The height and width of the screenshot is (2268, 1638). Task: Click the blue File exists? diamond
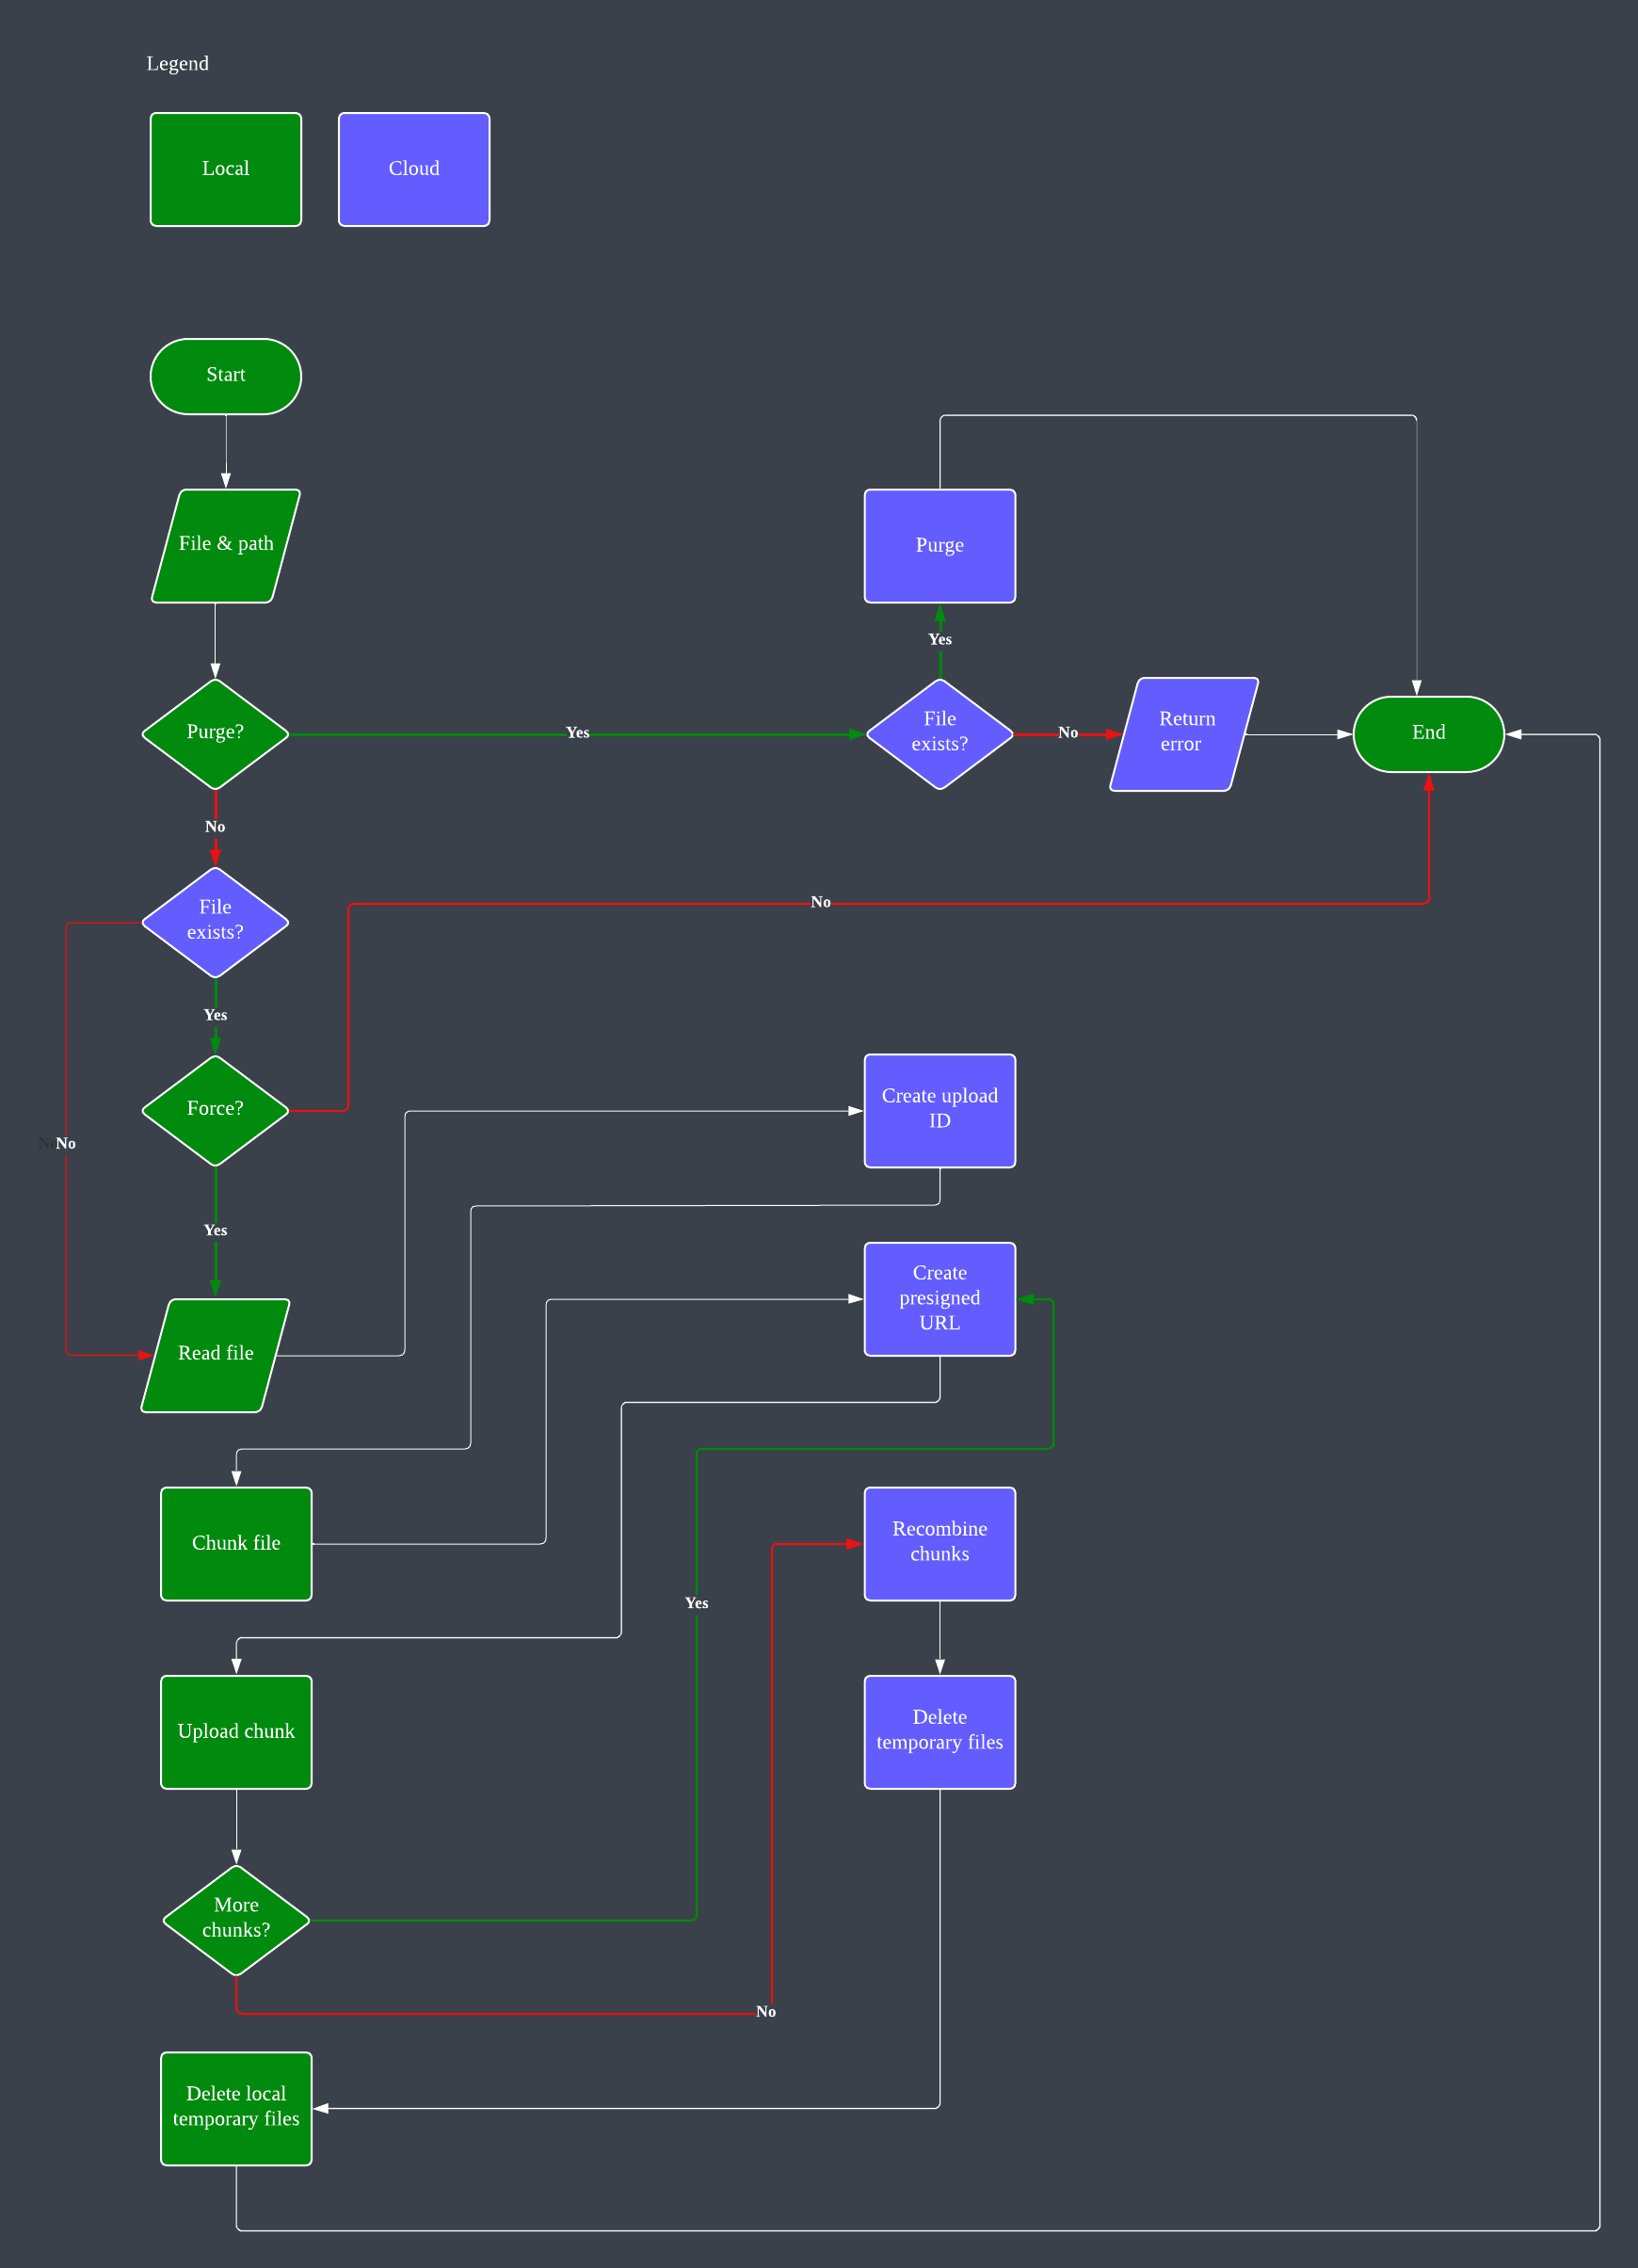click(x=938, y=732)
